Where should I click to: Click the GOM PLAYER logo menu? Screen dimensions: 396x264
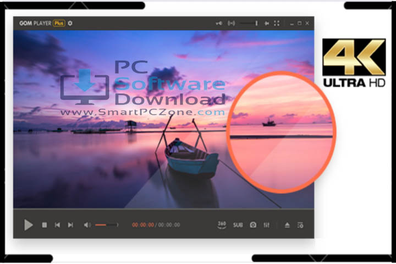pos(35,23)
